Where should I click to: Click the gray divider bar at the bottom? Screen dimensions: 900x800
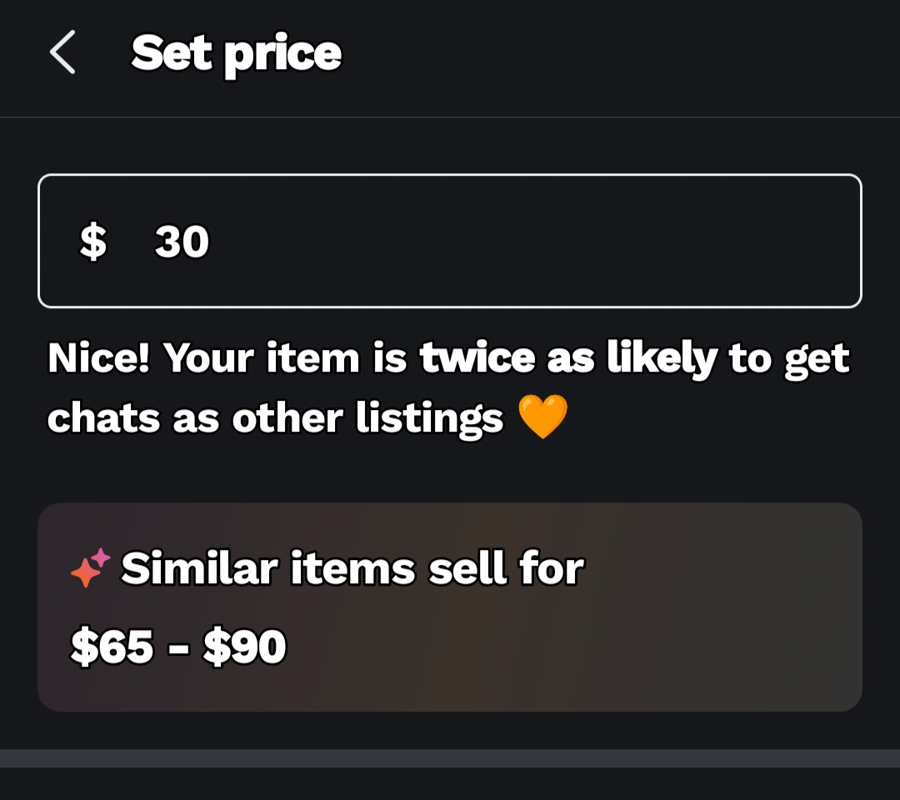pos(450,757)
